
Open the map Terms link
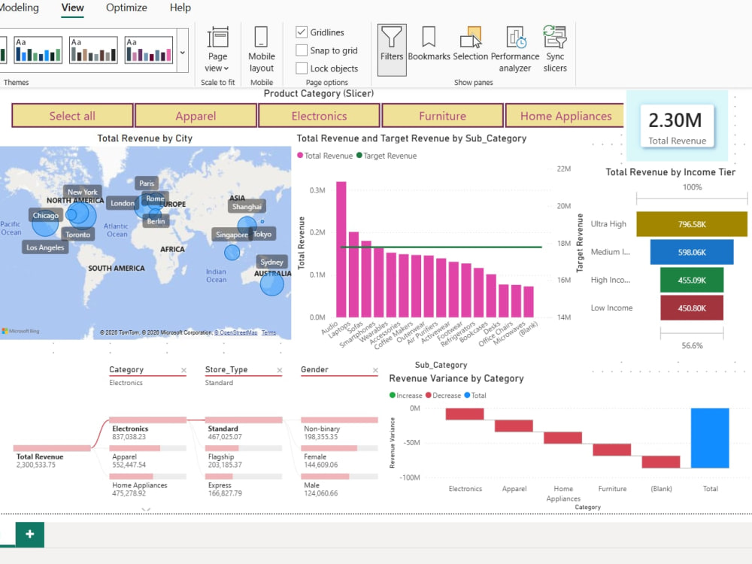coord(268,332)
